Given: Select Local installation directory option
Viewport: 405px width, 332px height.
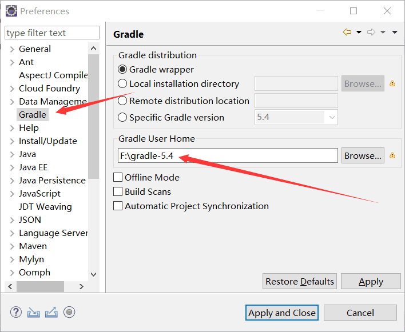Looking at the screenshot, I should pyautogui.click(x=122, y=83).
